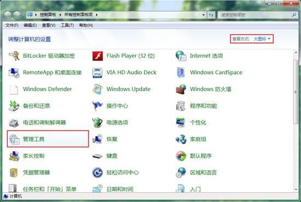Open the VIA HD Audio Deck icon
Image resolution: width=301 pixels, height=202 pixels.
pyautogui.click(x=97, y=73)
